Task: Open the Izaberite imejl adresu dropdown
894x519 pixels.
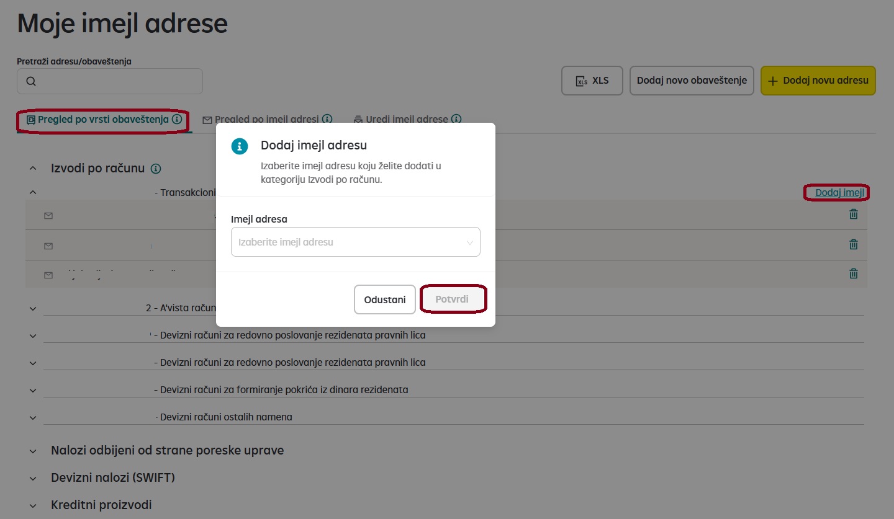Action: 356,242
